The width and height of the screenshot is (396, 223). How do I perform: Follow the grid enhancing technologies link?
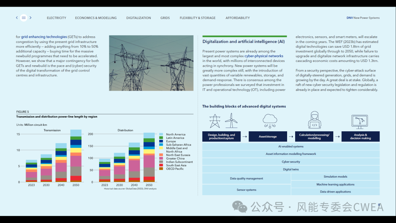[x=44, y=37]
